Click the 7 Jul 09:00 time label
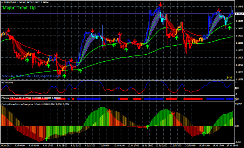244x148 pixels. (104, 146)
